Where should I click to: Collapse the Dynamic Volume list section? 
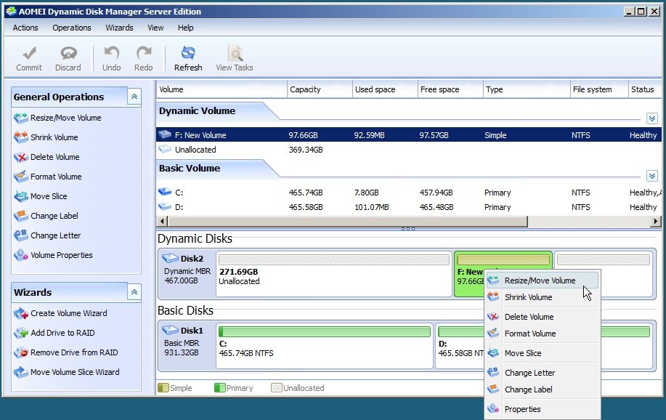[651, 118]
